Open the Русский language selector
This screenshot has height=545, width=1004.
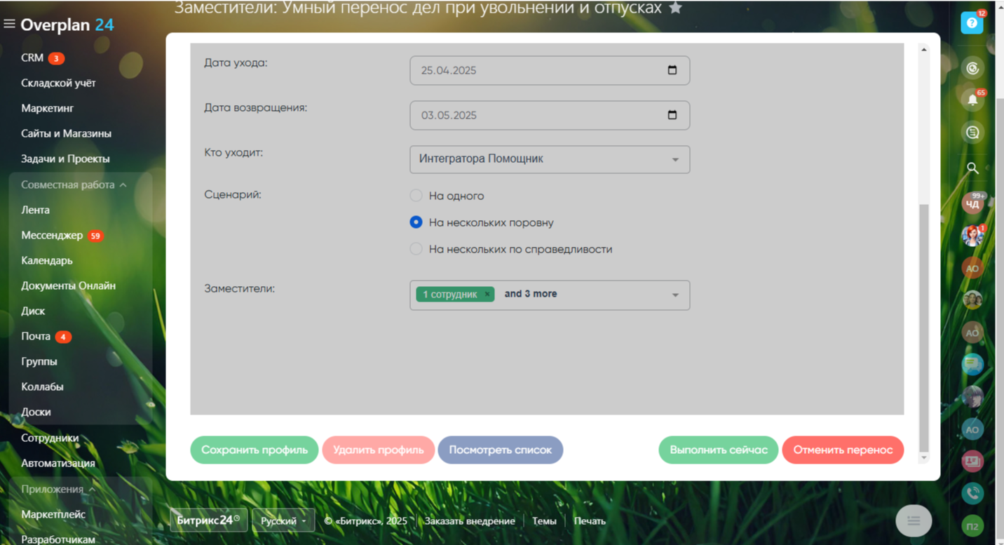tap(283, 521)
